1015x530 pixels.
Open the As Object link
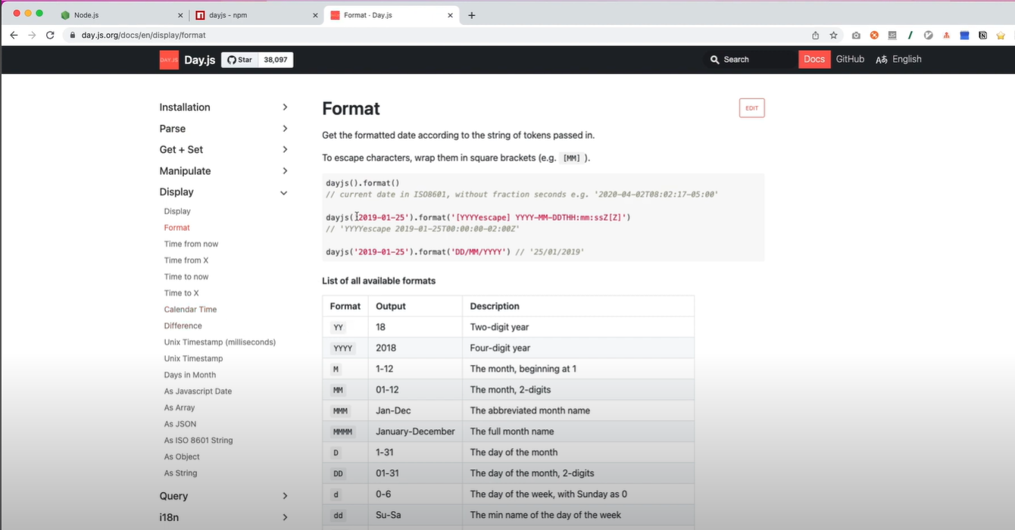[182, 457]
